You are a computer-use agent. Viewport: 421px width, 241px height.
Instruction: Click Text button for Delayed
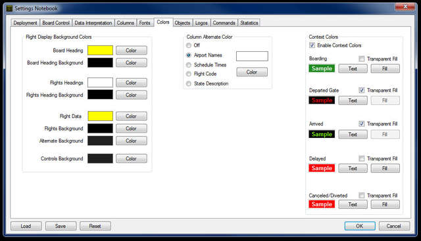click(353, 168)
